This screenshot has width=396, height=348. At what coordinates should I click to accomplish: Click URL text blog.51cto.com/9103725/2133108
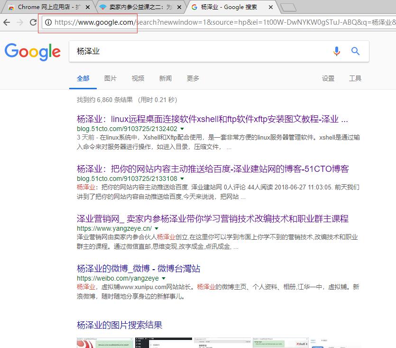click(x=127, y=179)
